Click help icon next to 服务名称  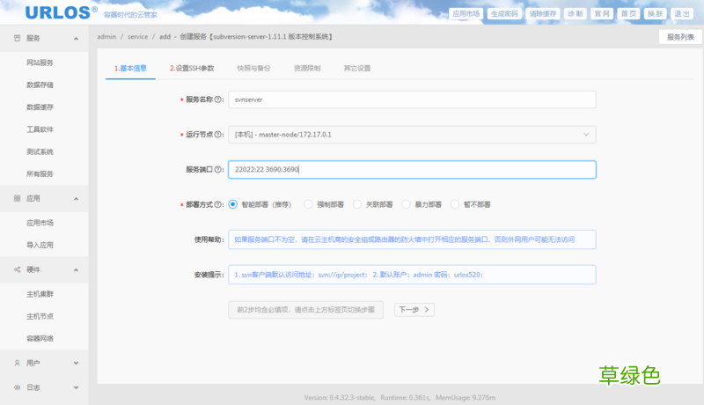[x=217, y=99]
